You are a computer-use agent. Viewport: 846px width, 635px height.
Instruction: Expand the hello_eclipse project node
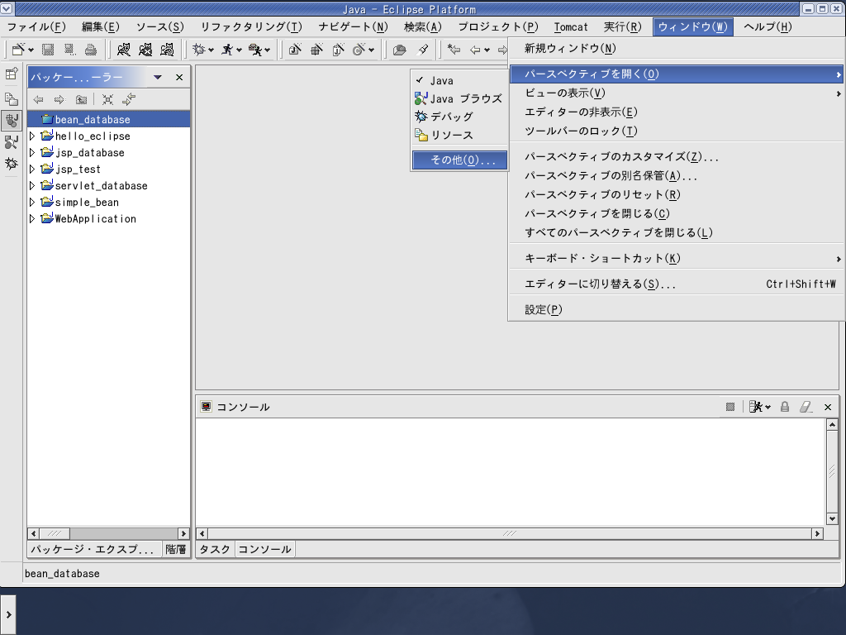click(32, 136)
